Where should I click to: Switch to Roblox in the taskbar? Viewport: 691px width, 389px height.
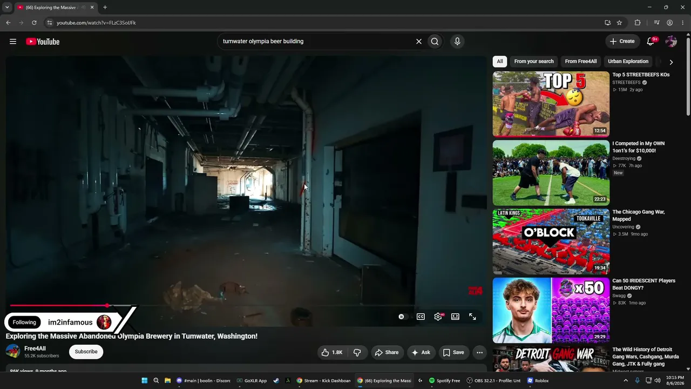[538, 380]
